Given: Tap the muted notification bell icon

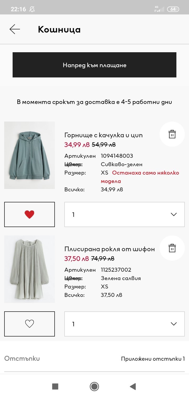Looking at the screenshot, I should (x=32, y=9).
